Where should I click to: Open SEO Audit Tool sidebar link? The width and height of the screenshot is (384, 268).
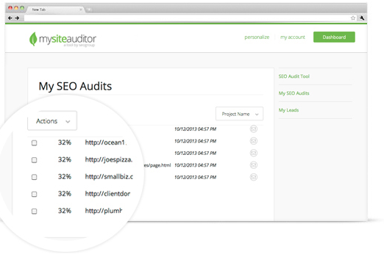click(x=294, y=76)
